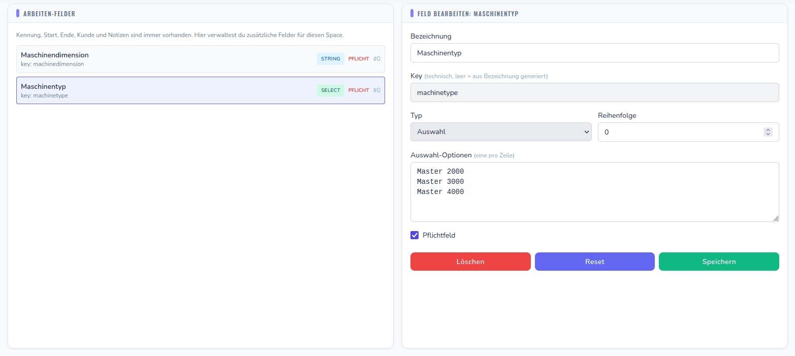
Task: Click the #0 order indicator on Maschinentyp
Action: click(377, 90)
